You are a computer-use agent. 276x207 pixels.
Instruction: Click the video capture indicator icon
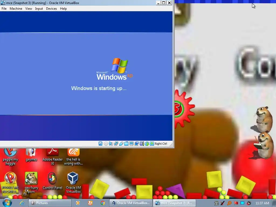[136, 144]
